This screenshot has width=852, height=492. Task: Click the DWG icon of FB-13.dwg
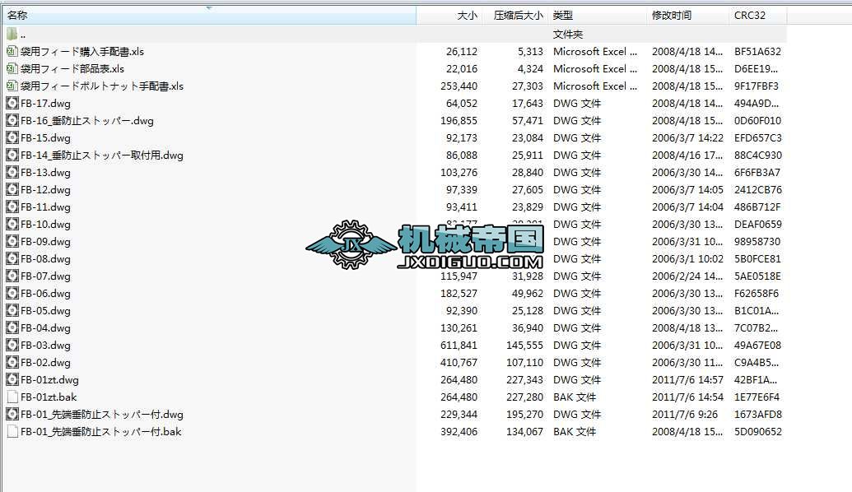tap(12, 173)
